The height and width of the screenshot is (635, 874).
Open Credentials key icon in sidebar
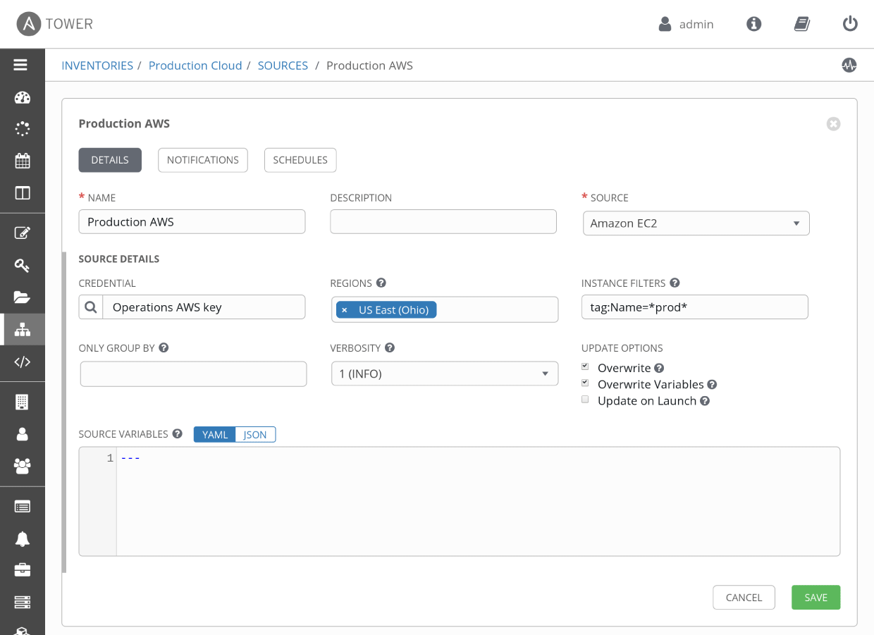(23, 265)
